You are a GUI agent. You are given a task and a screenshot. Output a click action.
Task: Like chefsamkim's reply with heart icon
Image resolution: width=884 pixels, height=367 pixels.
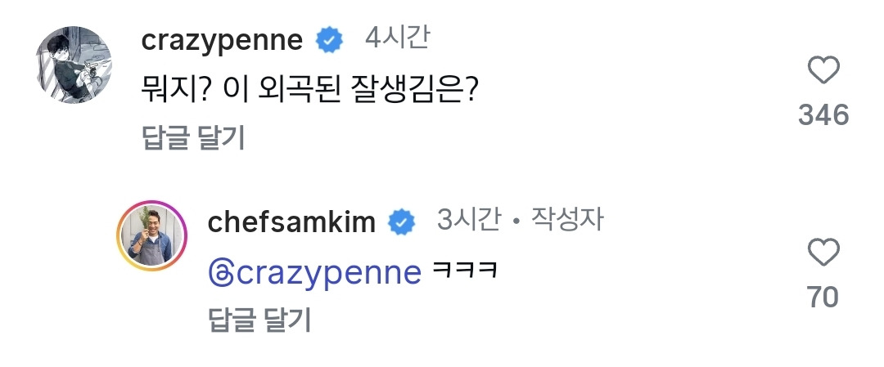coord(823,253)
